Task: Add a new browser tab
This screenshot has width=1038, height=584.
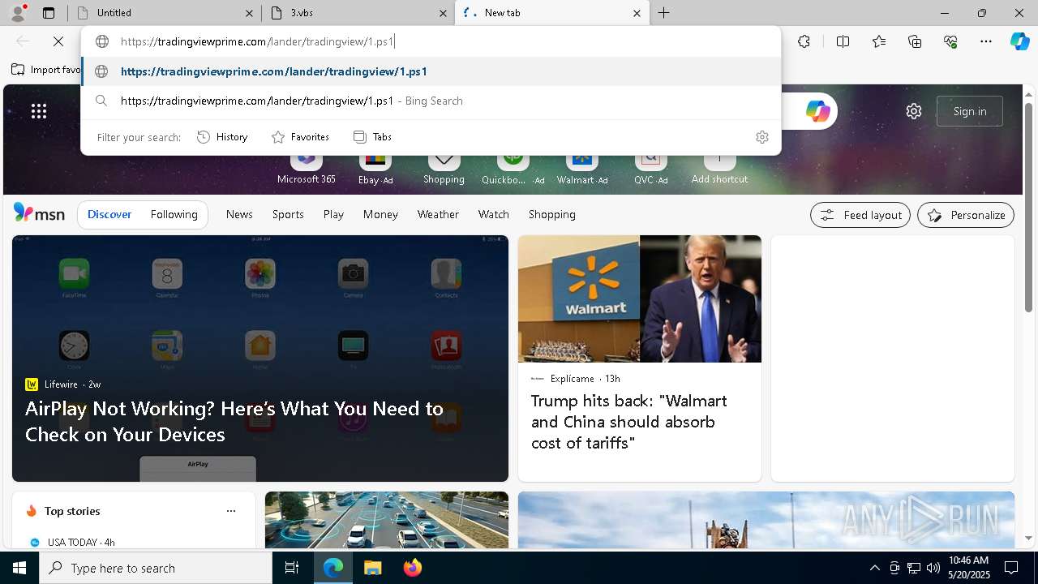Action: [664, 13]
